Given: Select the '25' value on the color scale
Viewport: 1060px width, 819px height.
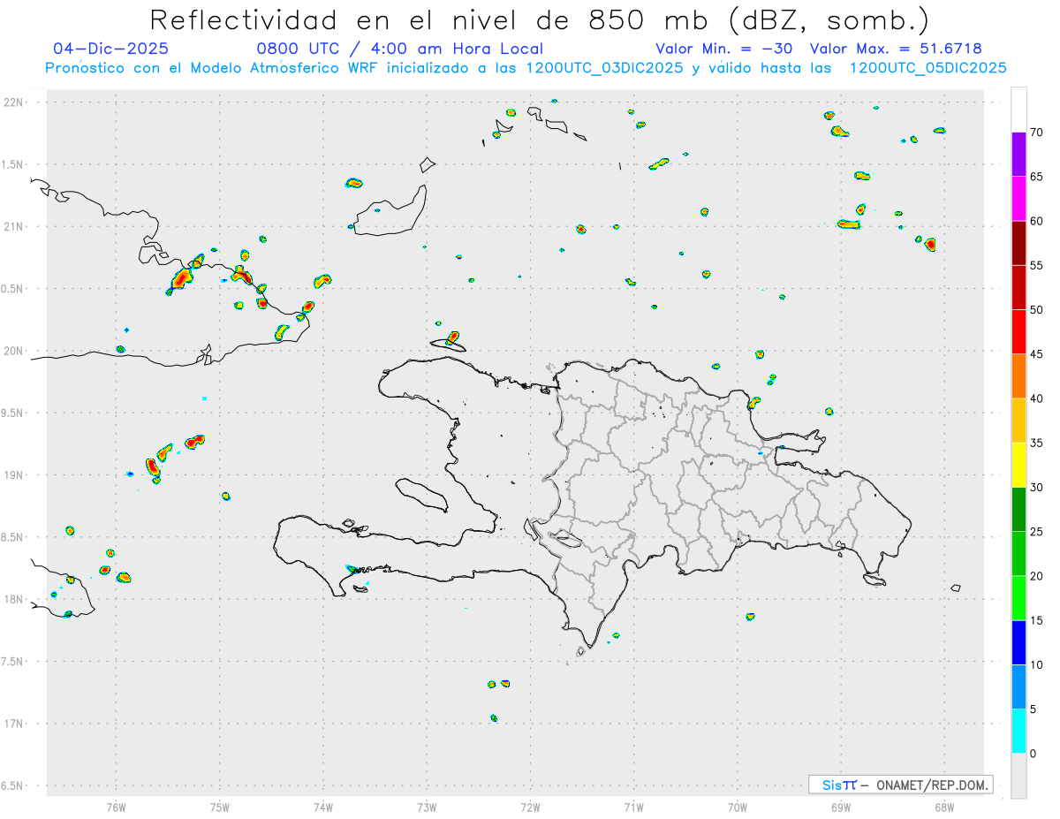Looking at the screenshot, I should [1036, 532].
